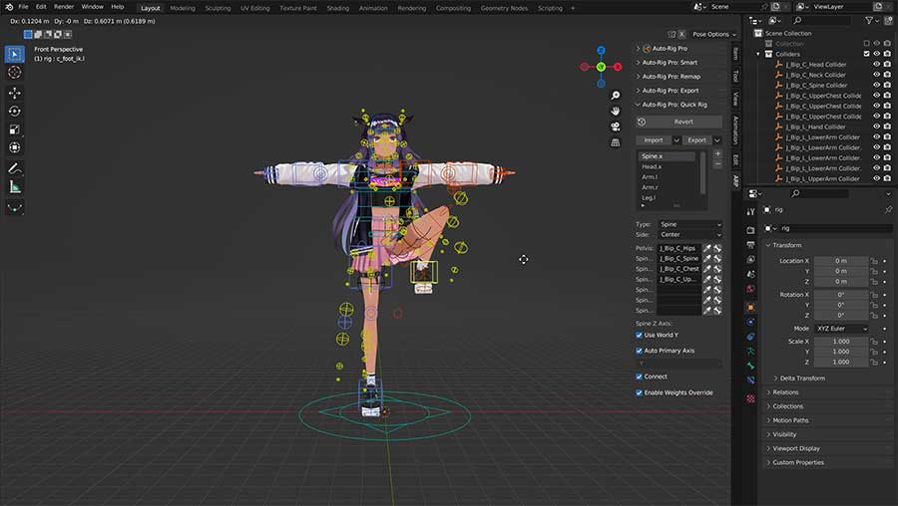Screen dimensions: 898x506
Task: Open the Render menu
Action: pos(64,7)
